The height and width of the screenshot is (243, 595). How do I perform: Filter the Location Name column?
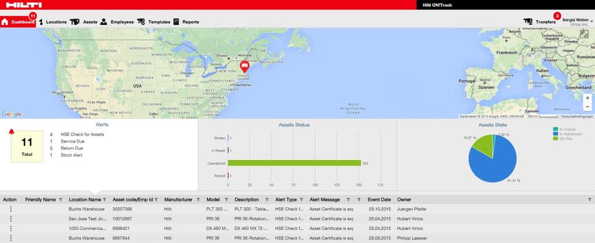[x=105, y=200]
